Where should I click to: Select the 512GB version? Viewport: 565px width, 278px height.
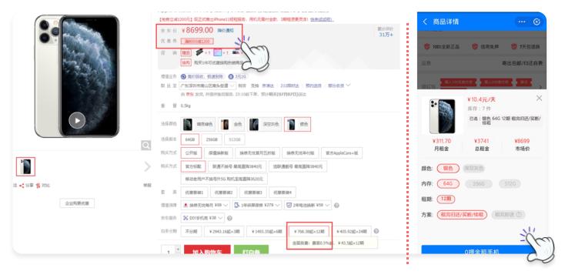tap(235, 139)
